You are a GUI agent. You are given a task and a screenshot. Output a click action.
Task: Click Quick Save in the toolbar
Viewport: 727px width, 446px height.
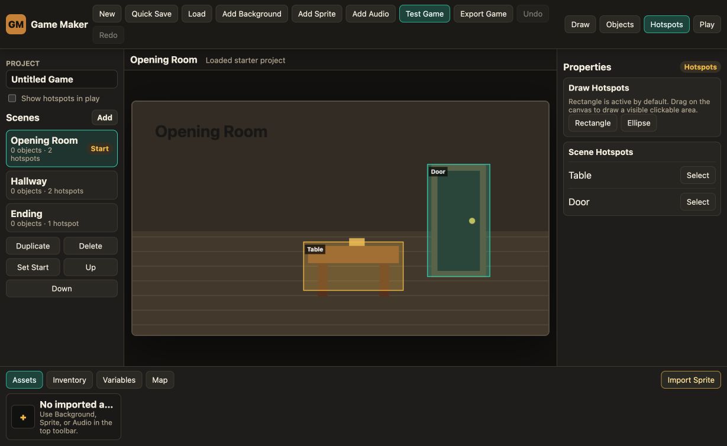pyautogui.click(x=151, y=14)
